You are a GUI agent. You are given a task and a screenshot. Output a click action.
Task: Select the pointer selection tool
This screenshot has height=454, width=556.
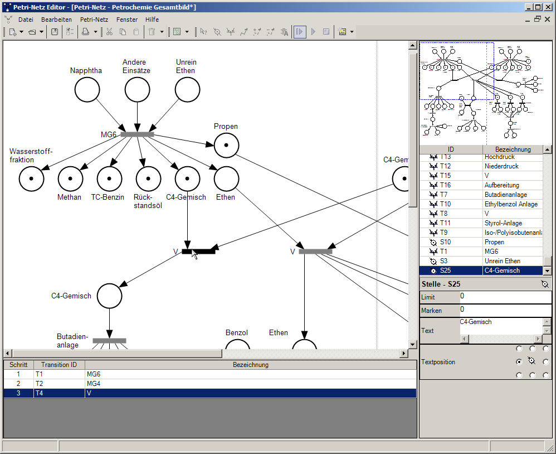tap(203, 32)
